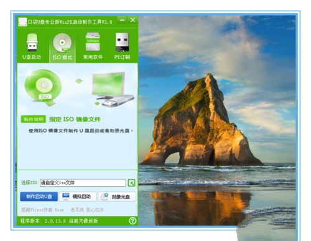Click the 刻录光盘 button
Screen dimensions: 311x241
pyautogui.click(x=117, y=197)
